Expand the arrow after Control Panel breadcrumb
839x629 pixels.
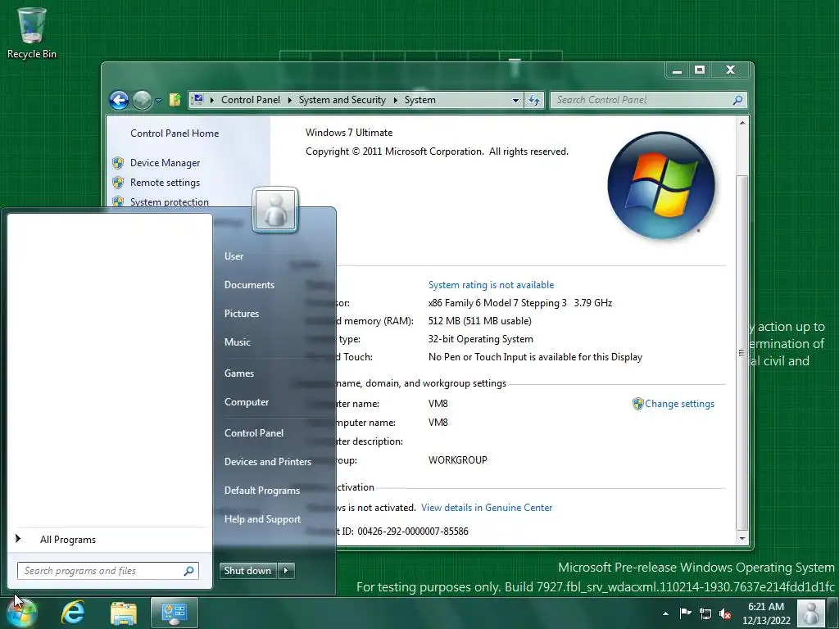[x=289, y=100]
